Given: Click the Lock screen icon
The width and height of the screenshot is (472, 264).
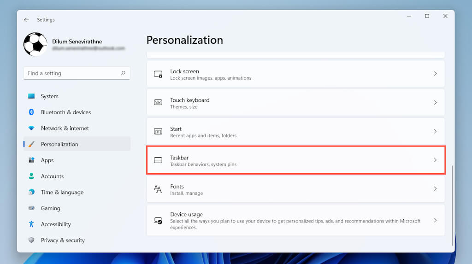Looking at the screenshot, I should (158, 74).
